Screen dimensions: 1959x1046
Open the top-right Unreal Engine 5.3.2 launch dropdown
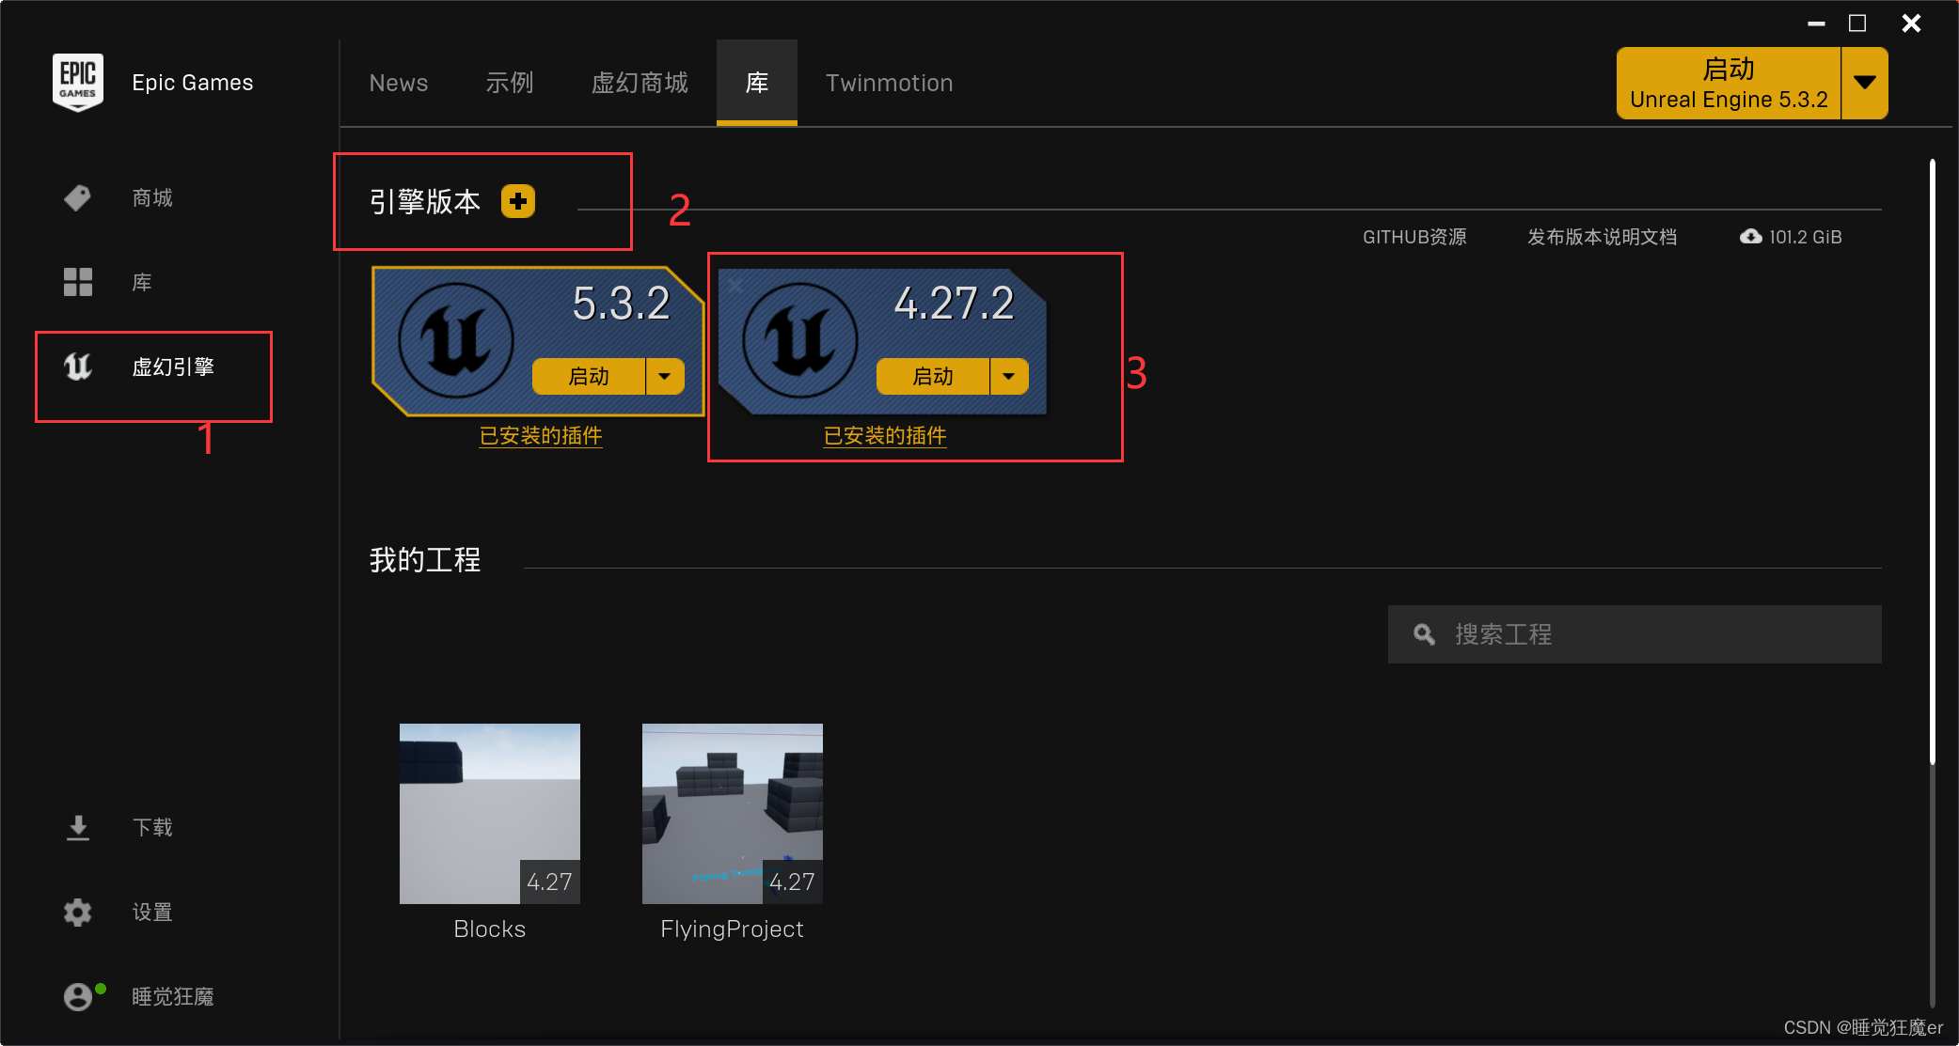click(1865, 83)
